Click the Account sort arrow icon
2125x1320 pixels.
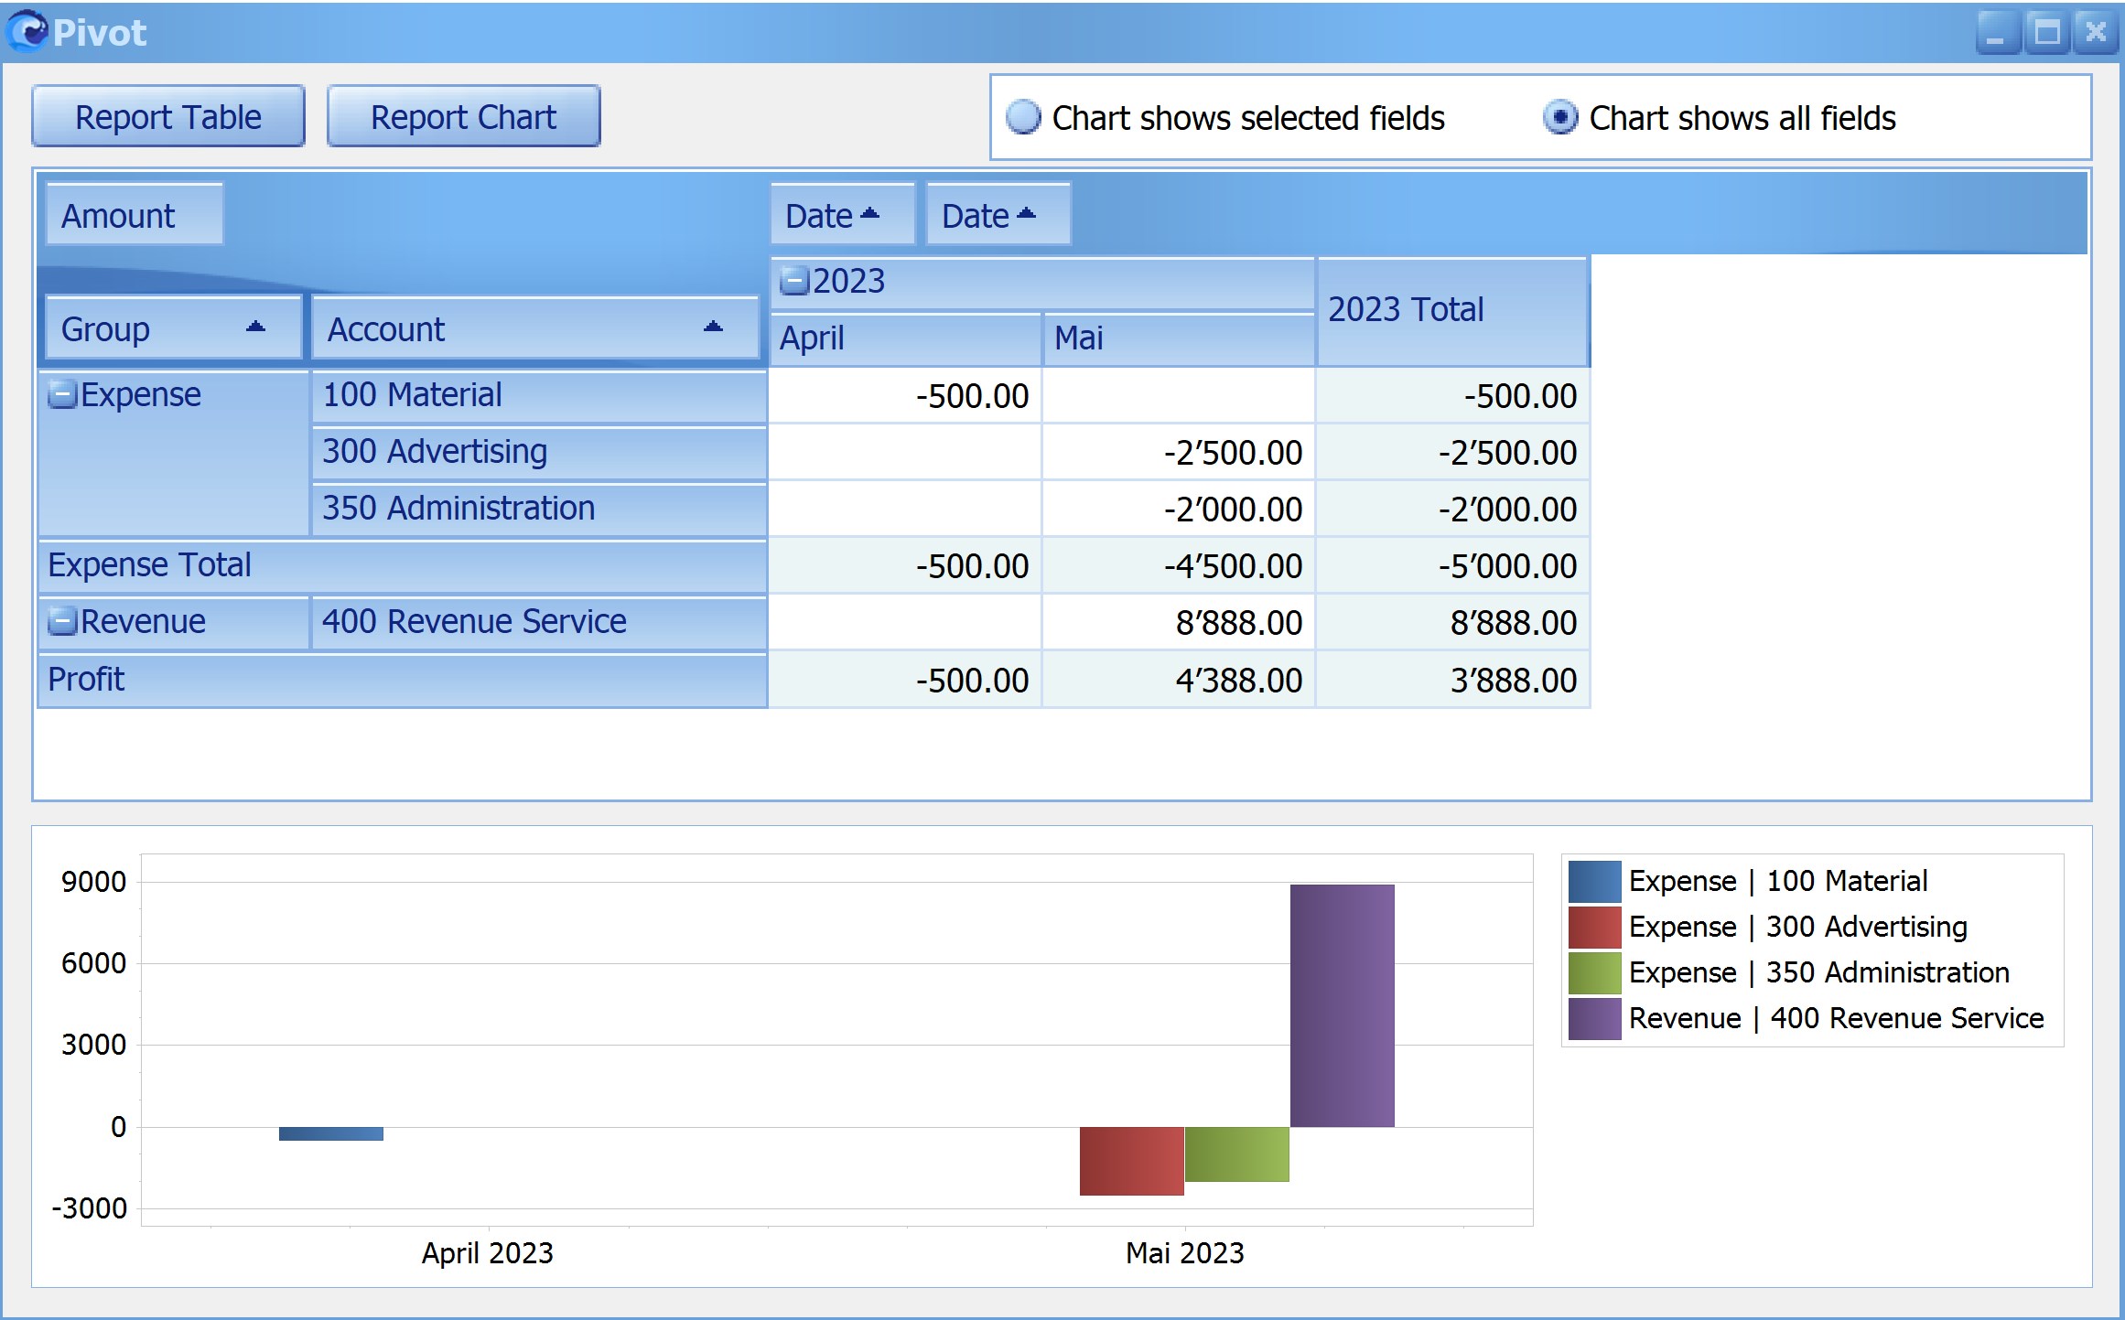click(x=713, y=327)
